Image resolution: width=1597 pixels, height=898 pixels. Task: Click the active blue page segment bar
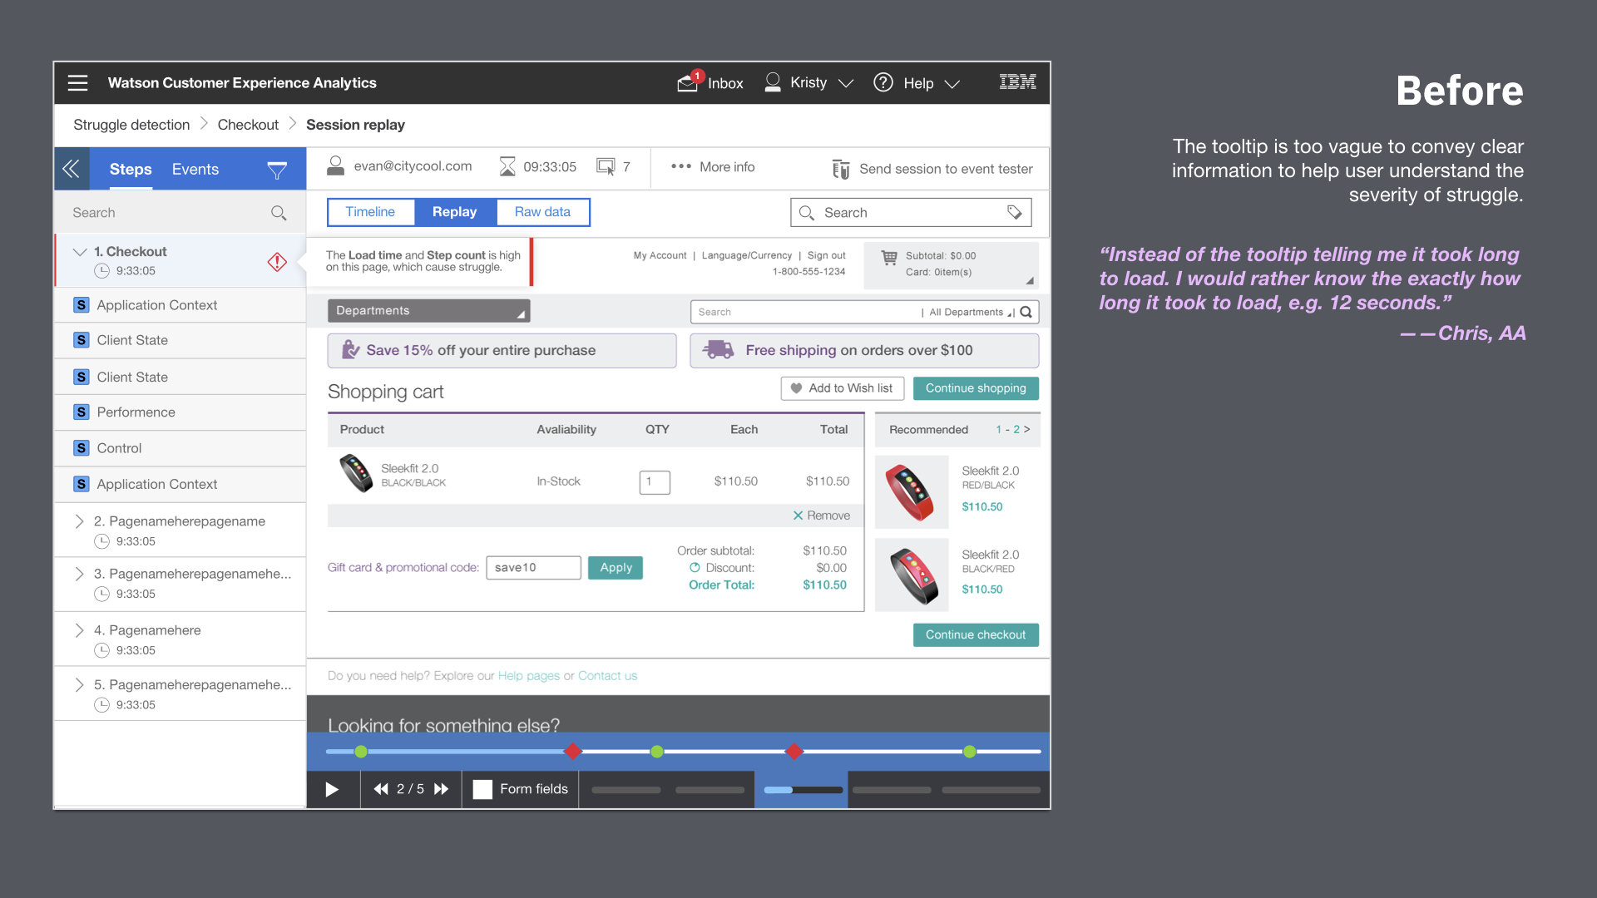(803, 790)
